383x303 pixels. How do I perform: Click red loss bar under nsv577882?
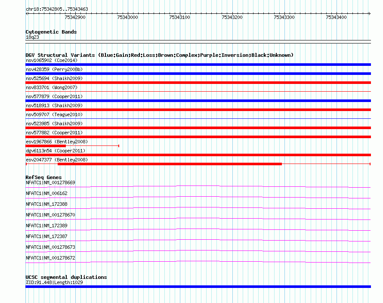198,137
